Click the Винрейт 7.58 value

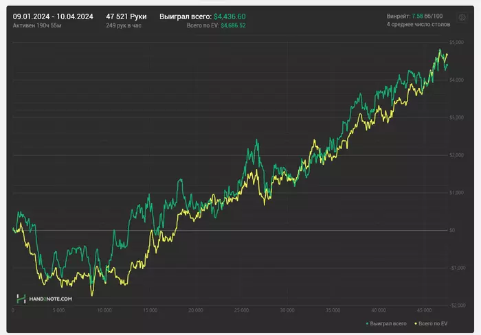(417, 15)
